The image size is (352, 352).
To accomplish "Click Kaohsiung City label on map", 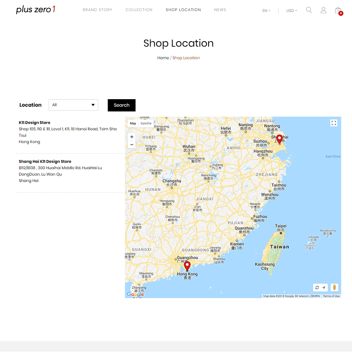I will (x=265, y=266).
